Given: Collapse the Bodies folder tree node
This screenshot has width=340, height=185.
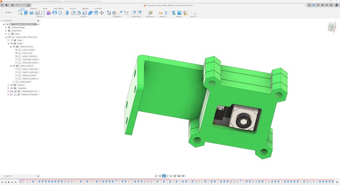Looking at the screenshot, I should [8, 43].
